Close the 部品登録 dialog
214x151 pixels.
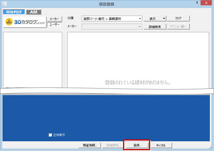coord(206,3)
